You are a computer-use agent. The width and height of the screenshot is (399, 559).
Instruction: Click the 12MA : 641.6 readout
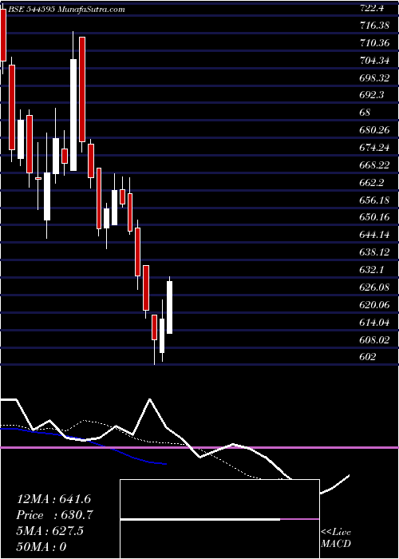[53, 499]
